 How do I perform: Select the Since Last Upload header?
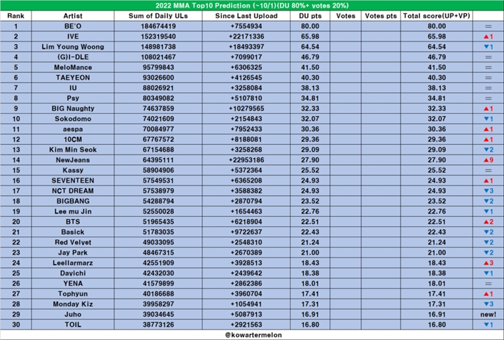(x=246, y=16)
